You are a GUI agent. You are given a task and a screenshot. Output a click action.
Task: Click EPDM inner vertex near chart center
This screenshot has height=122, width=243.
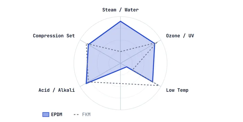pos(126,67)
